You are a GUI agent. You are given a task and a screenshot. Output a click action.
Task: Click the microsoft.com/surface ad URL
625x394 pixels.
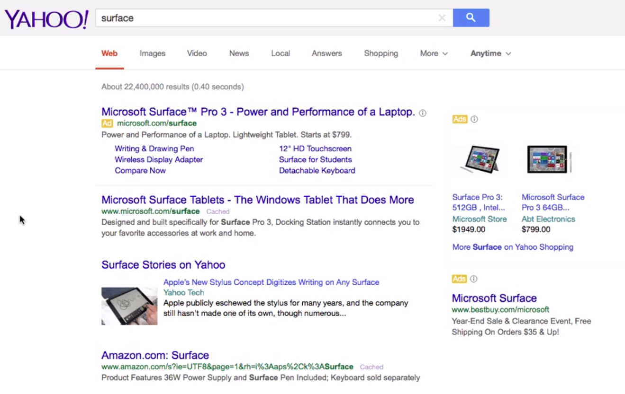[x=157, y=123]
